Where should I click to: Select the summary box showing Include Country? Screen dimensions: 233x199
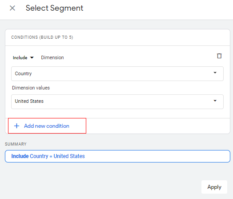tap(117, 156)
